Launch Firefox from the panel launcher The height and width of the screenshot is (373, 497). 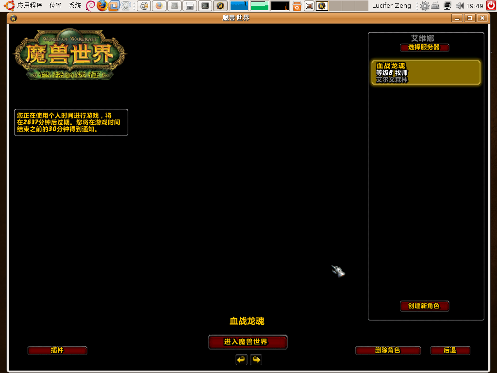[x=102, y=5]
